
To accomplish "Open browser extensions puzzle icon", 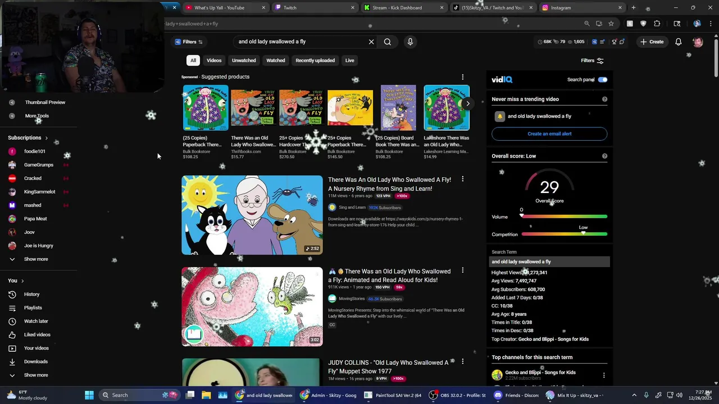I will pyautogui.click(x=657, y=24).
